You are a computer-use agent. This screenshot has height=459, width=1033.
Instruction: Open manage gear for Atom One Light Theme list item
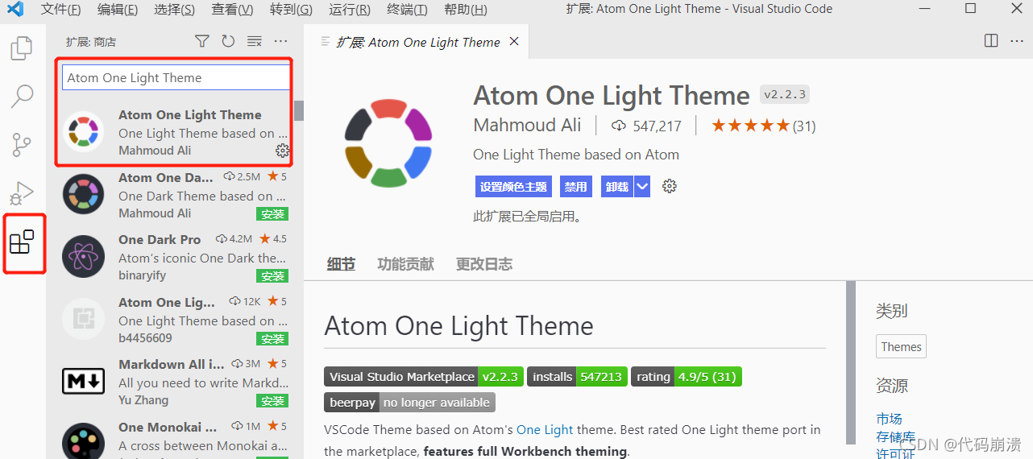282,151
